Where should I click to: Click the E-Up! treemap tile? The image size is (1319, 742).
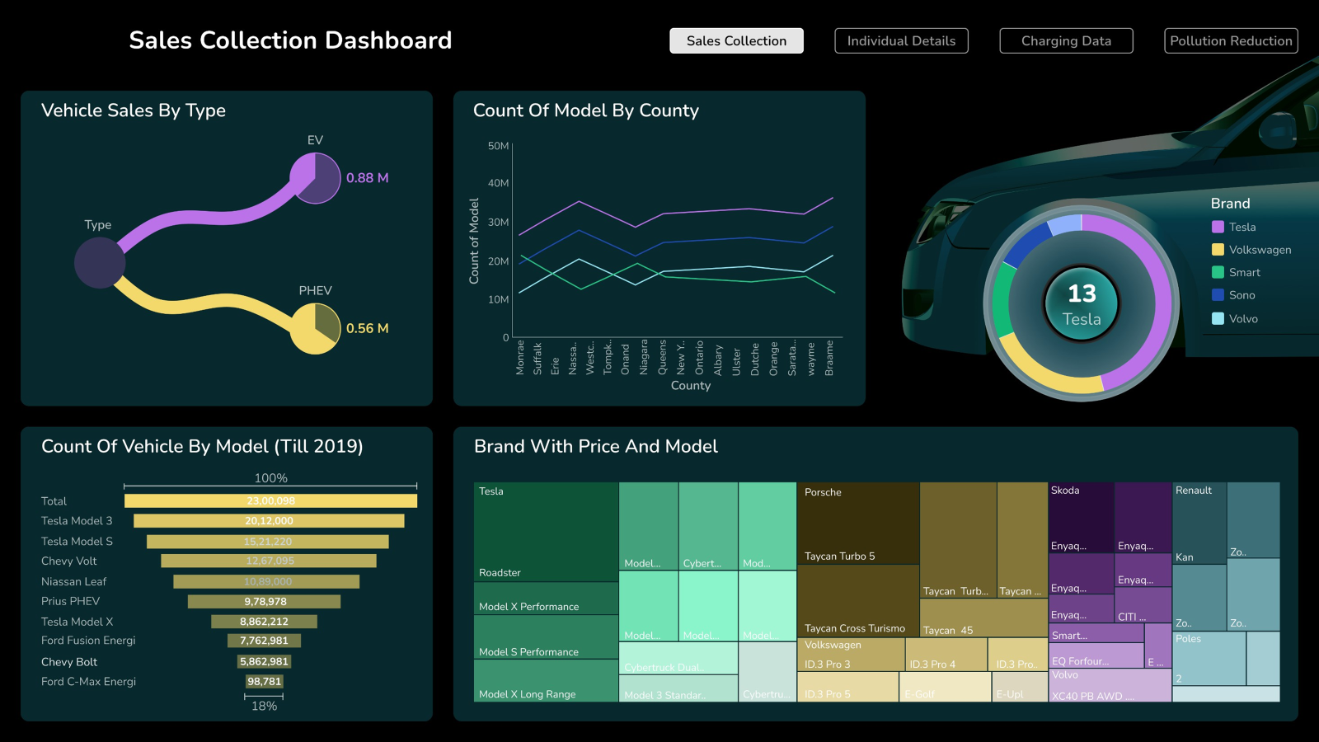point(1020,687)
